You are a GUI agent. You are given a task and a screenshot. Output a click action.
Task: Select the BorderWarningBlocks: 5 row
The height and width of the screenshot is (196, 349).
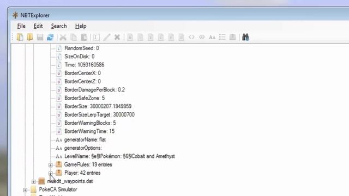pyautogui.click(x=90, y=123)
